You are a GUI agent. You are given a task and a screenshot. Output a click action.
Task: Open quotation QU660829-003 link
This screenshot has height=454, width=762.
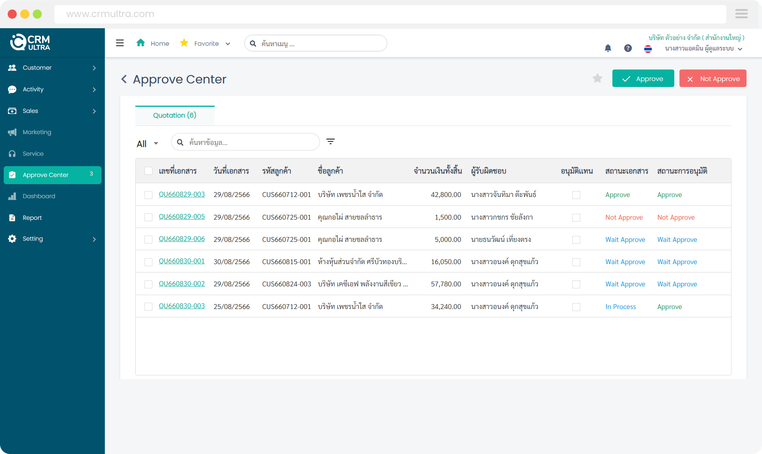[182, 194]
